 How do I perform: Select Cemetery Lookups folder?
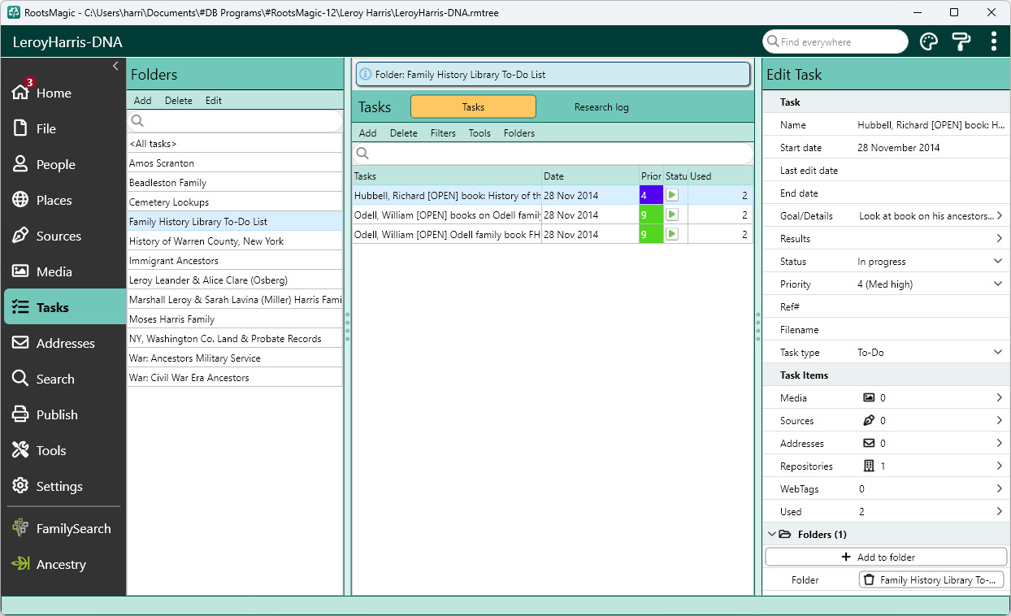pyautogui.click(x=235, y=202)
